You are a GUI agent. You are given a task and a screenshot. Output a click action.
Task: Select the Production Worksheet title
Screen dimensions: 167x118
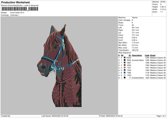click(15, 3)
